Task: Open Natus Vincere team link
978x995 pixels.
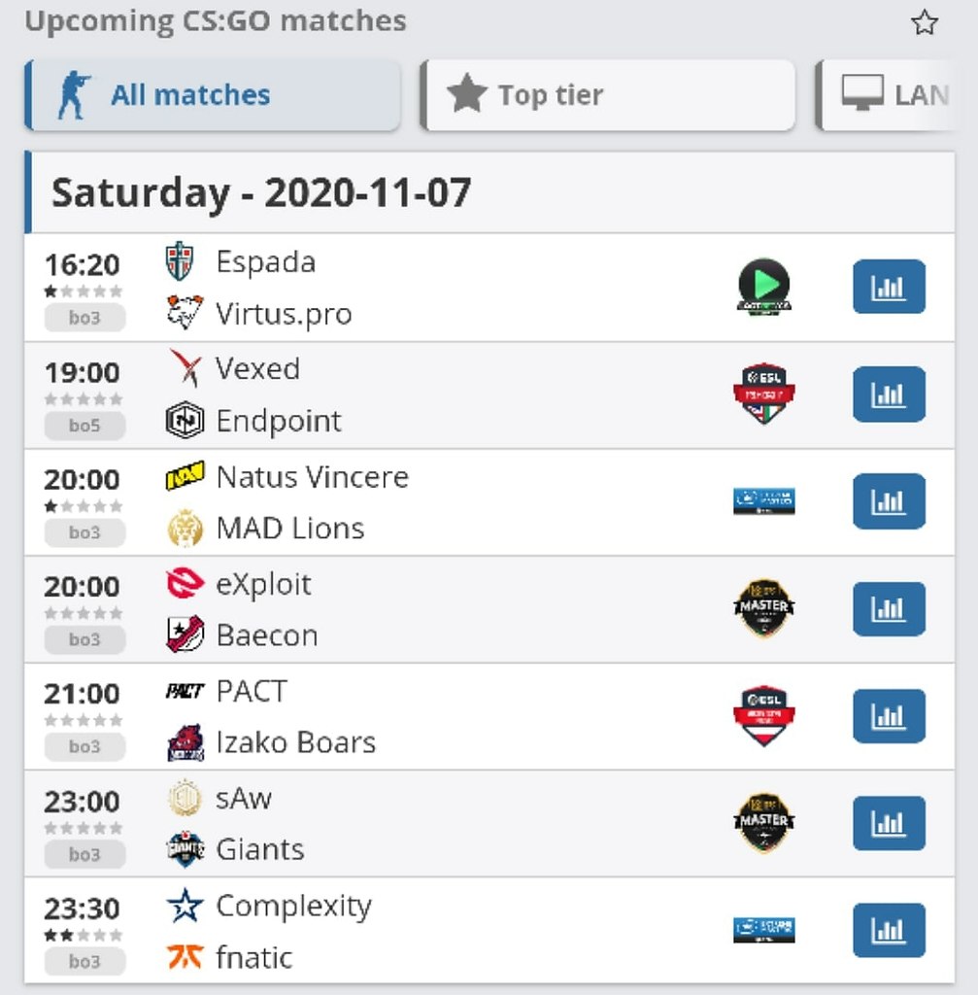Action: pos(312,476)
